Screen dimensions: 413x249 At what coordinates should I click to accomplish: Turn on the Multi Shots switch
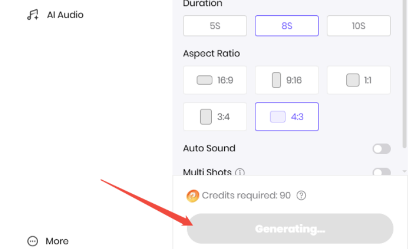[x=381, y=173]
